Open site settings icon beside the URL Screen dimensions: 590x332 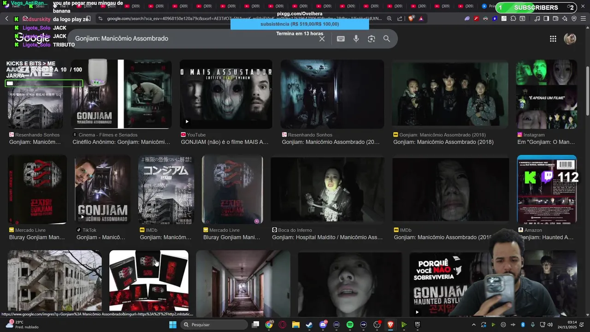tap(100, 18)
